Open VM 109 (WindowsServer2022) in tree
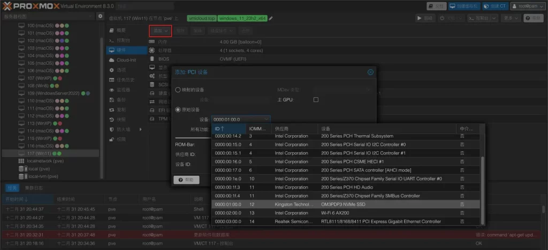The width and height of the screenshot is (548, 250). [54, 93]
